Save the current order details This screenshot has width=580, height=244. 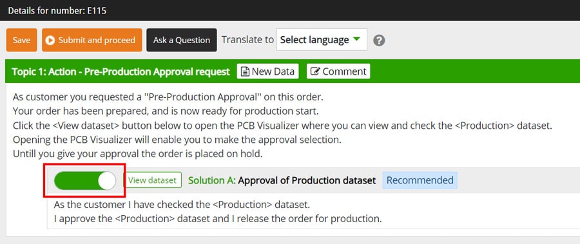21,40
